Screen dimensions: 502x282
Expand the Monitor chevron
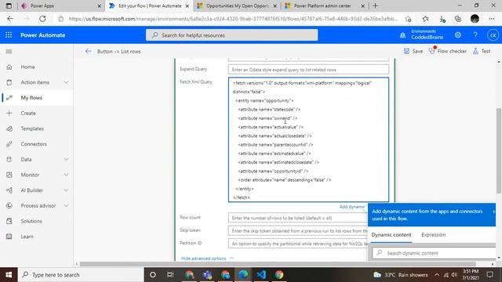coord(66,175)
